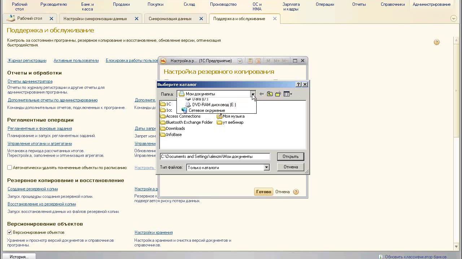The width and height of the screenshot is (462, 259).
Task: Click the folder path input field
Action: (214, 156)
